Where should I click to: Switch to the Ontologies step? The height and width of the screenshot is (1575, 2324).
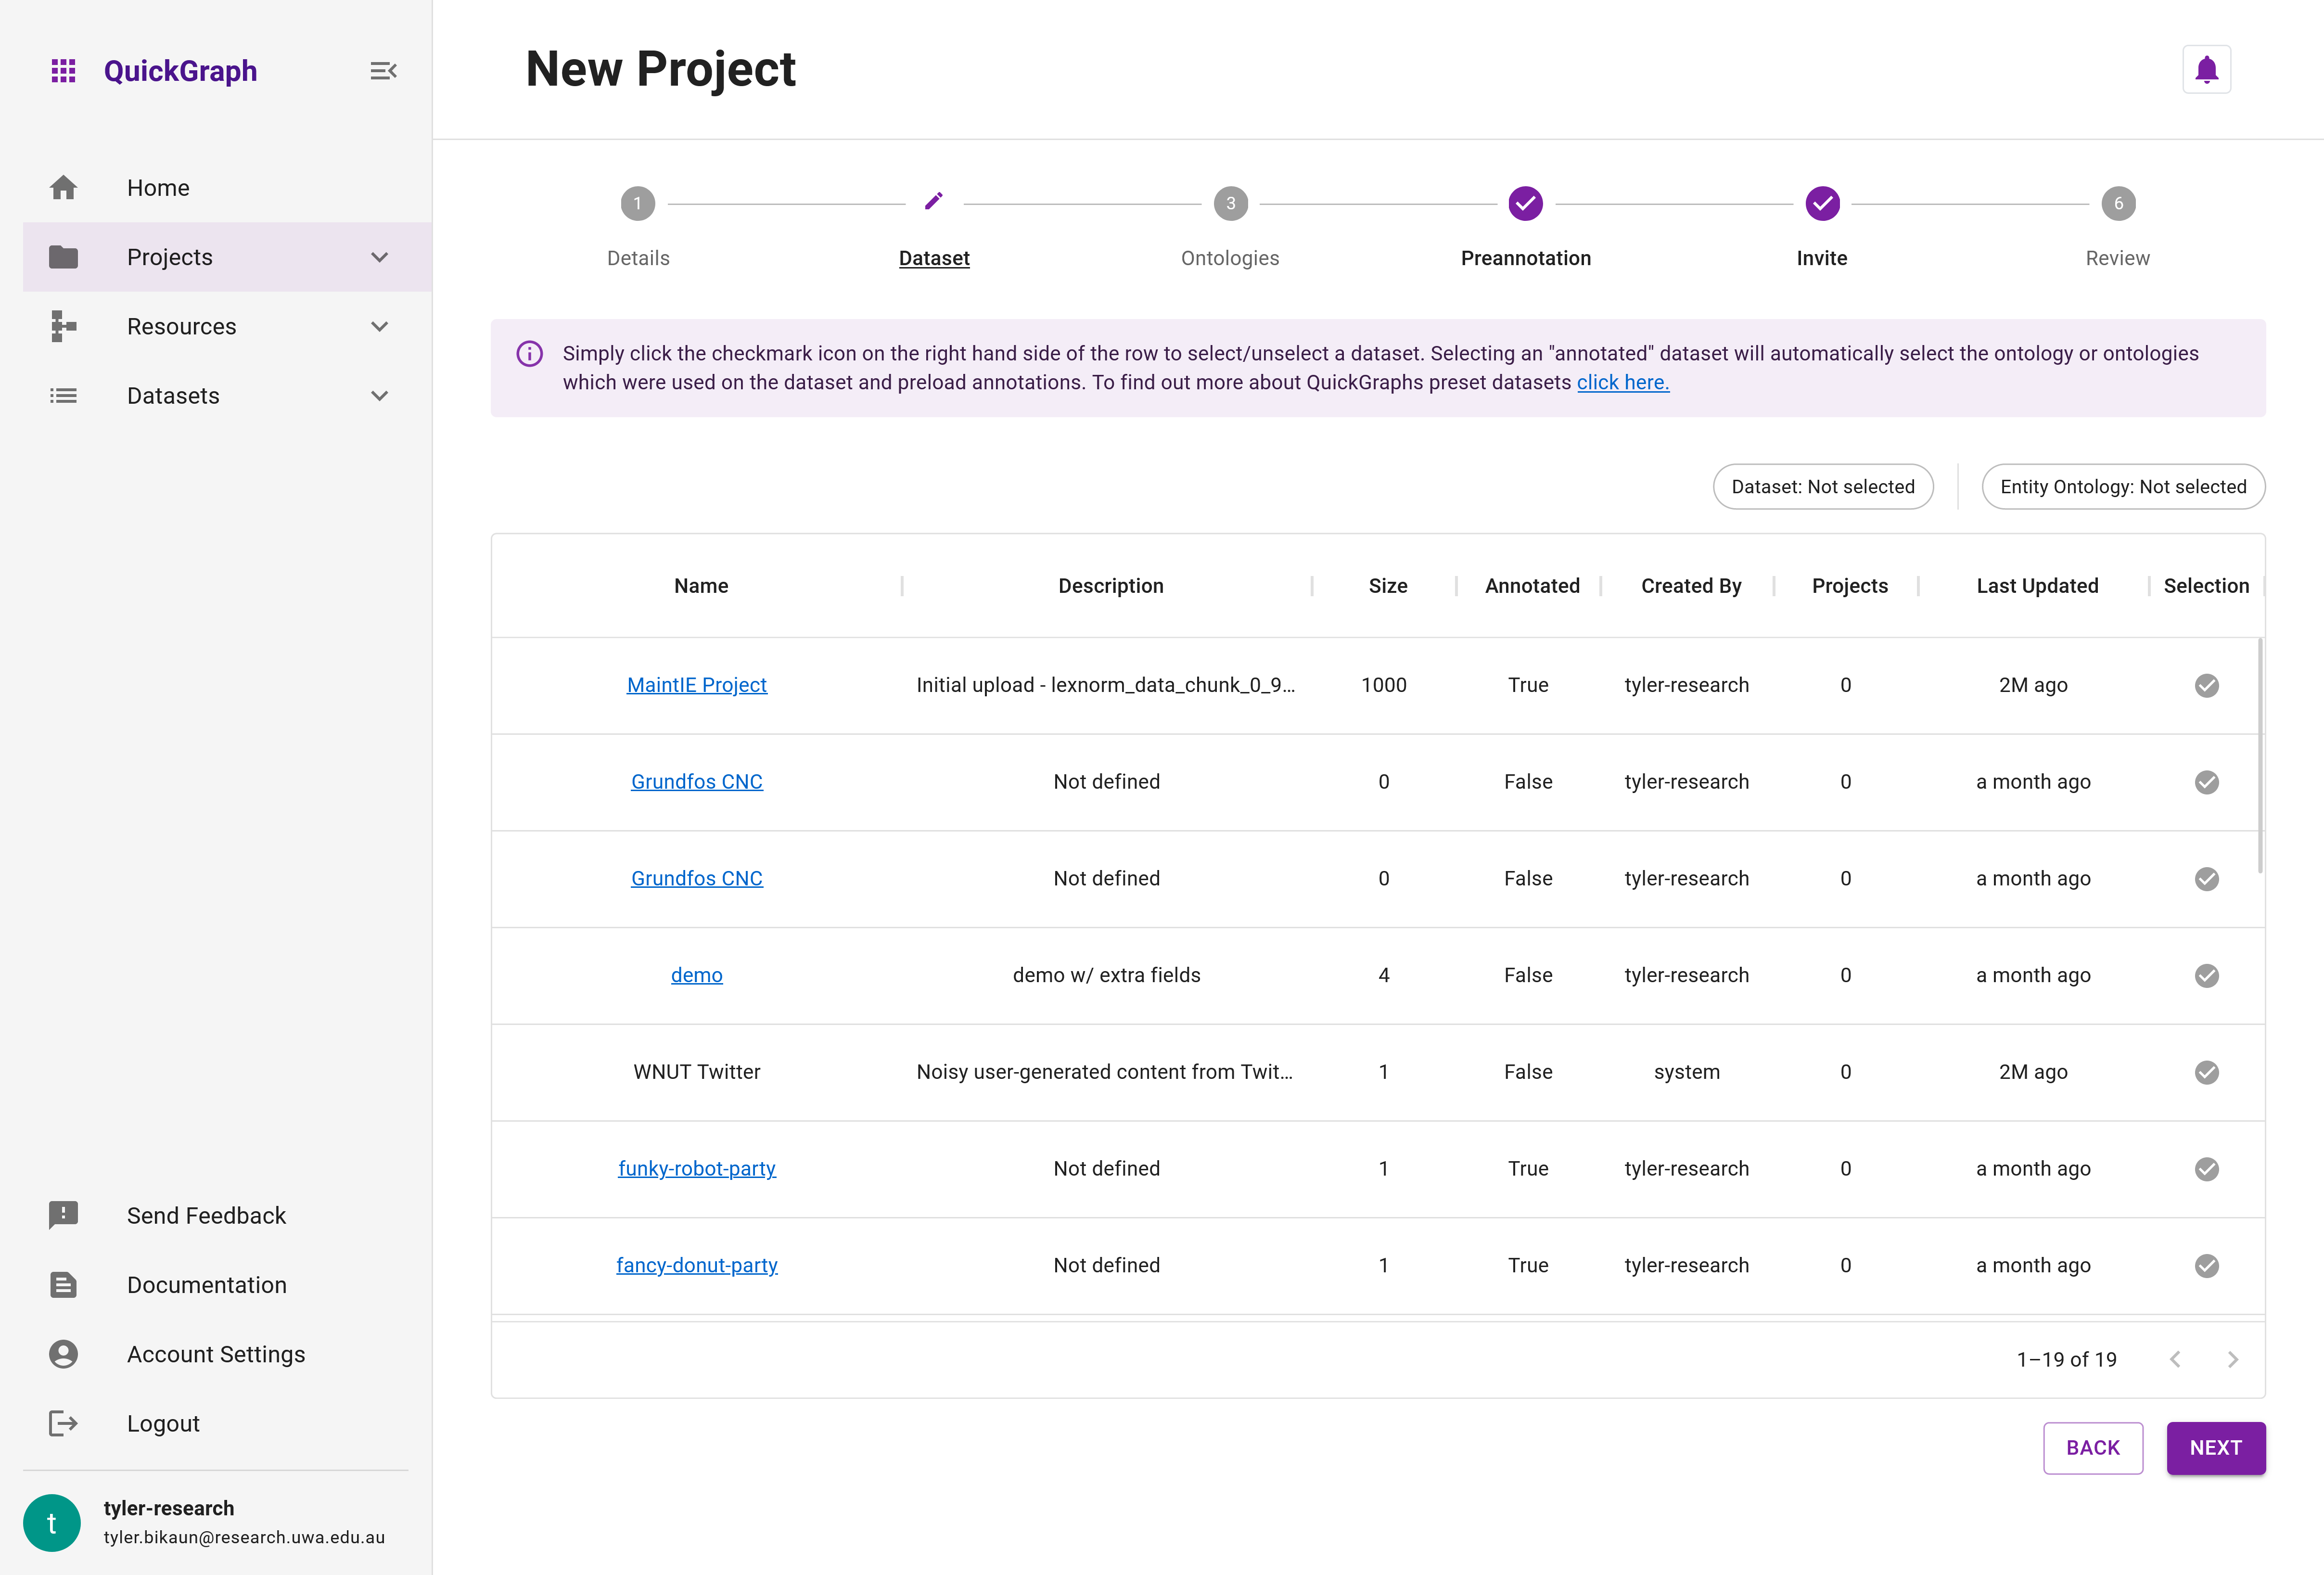(x=1229, y=203)
